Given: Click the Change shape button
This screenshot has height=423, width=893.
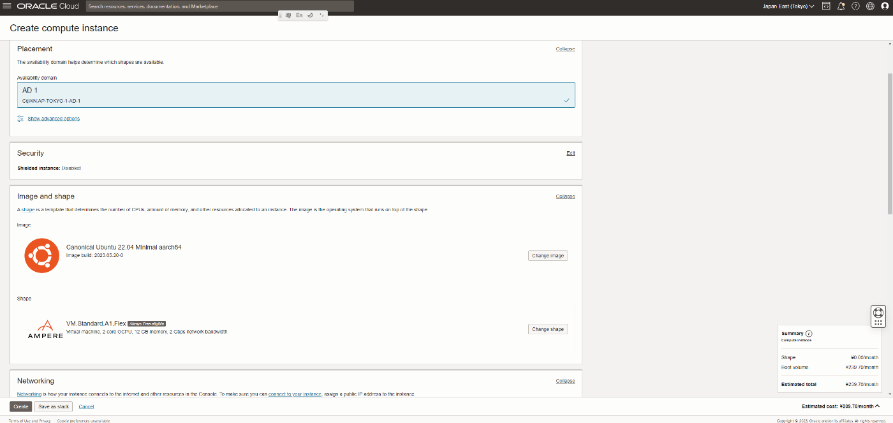Looking at the screenshot, I should (548, 329).
